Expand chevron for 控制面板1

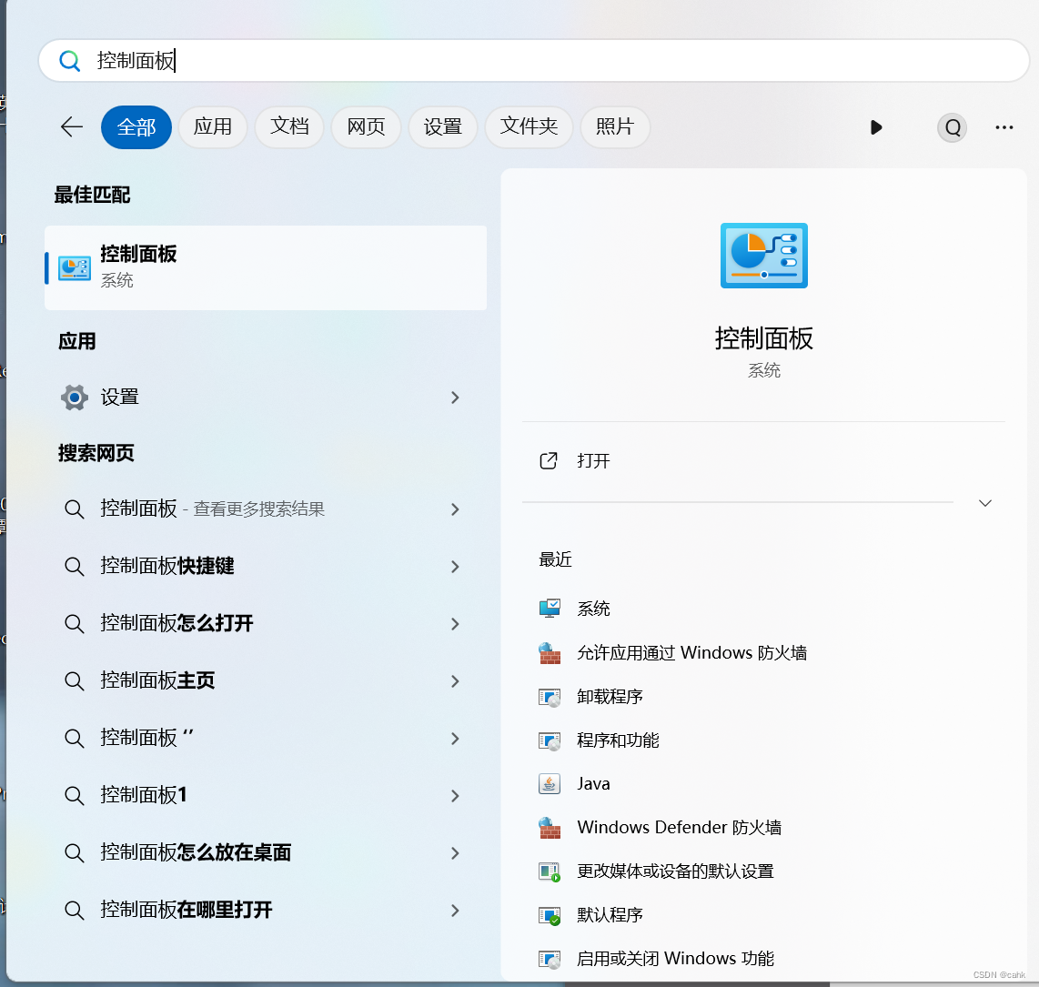tap(455, 796)
